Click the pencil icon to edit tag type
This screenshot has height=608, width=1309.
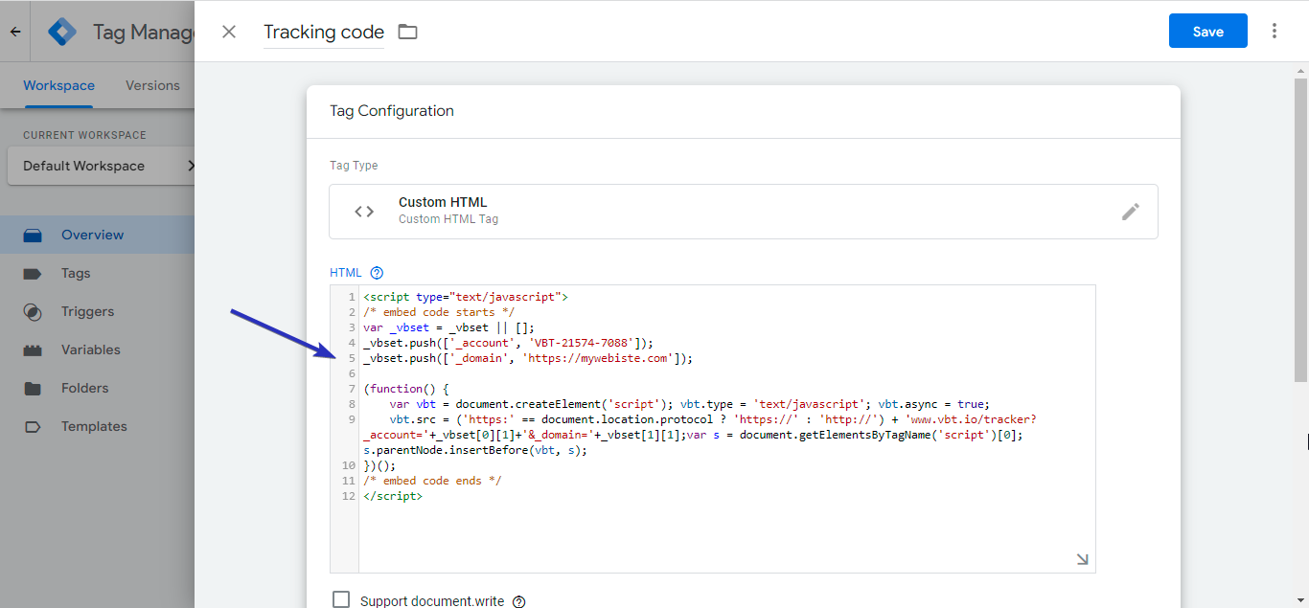click(1131, 212)
